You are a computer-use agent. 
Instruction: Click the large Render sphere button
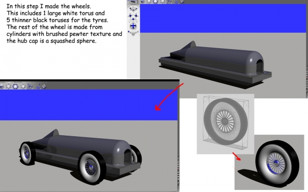pos(133,33)
